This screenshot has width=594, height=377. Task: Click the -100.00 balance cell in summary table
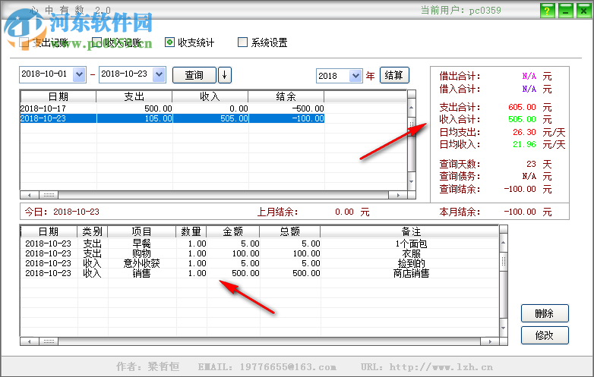286,118
